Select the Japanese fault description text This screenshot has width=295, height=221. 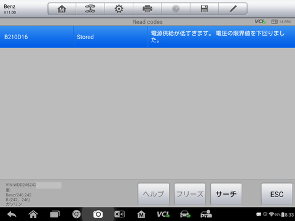(218, 37)
